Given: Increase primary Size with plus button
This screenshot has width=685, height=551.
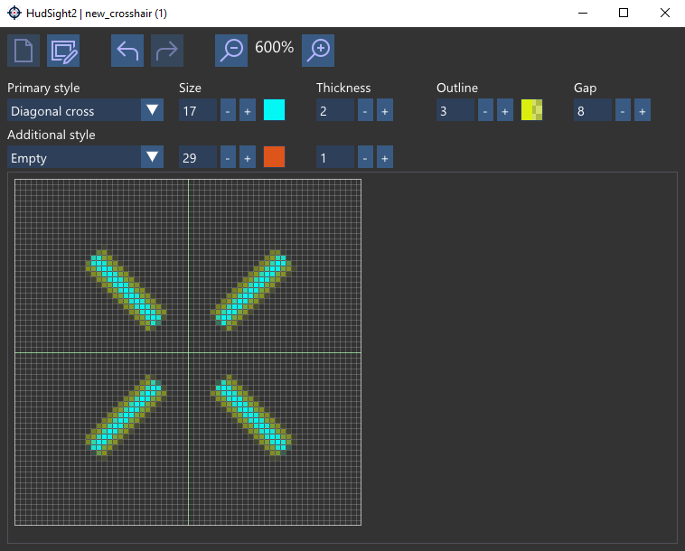Looking at the screenshot, I should (247, 111).
